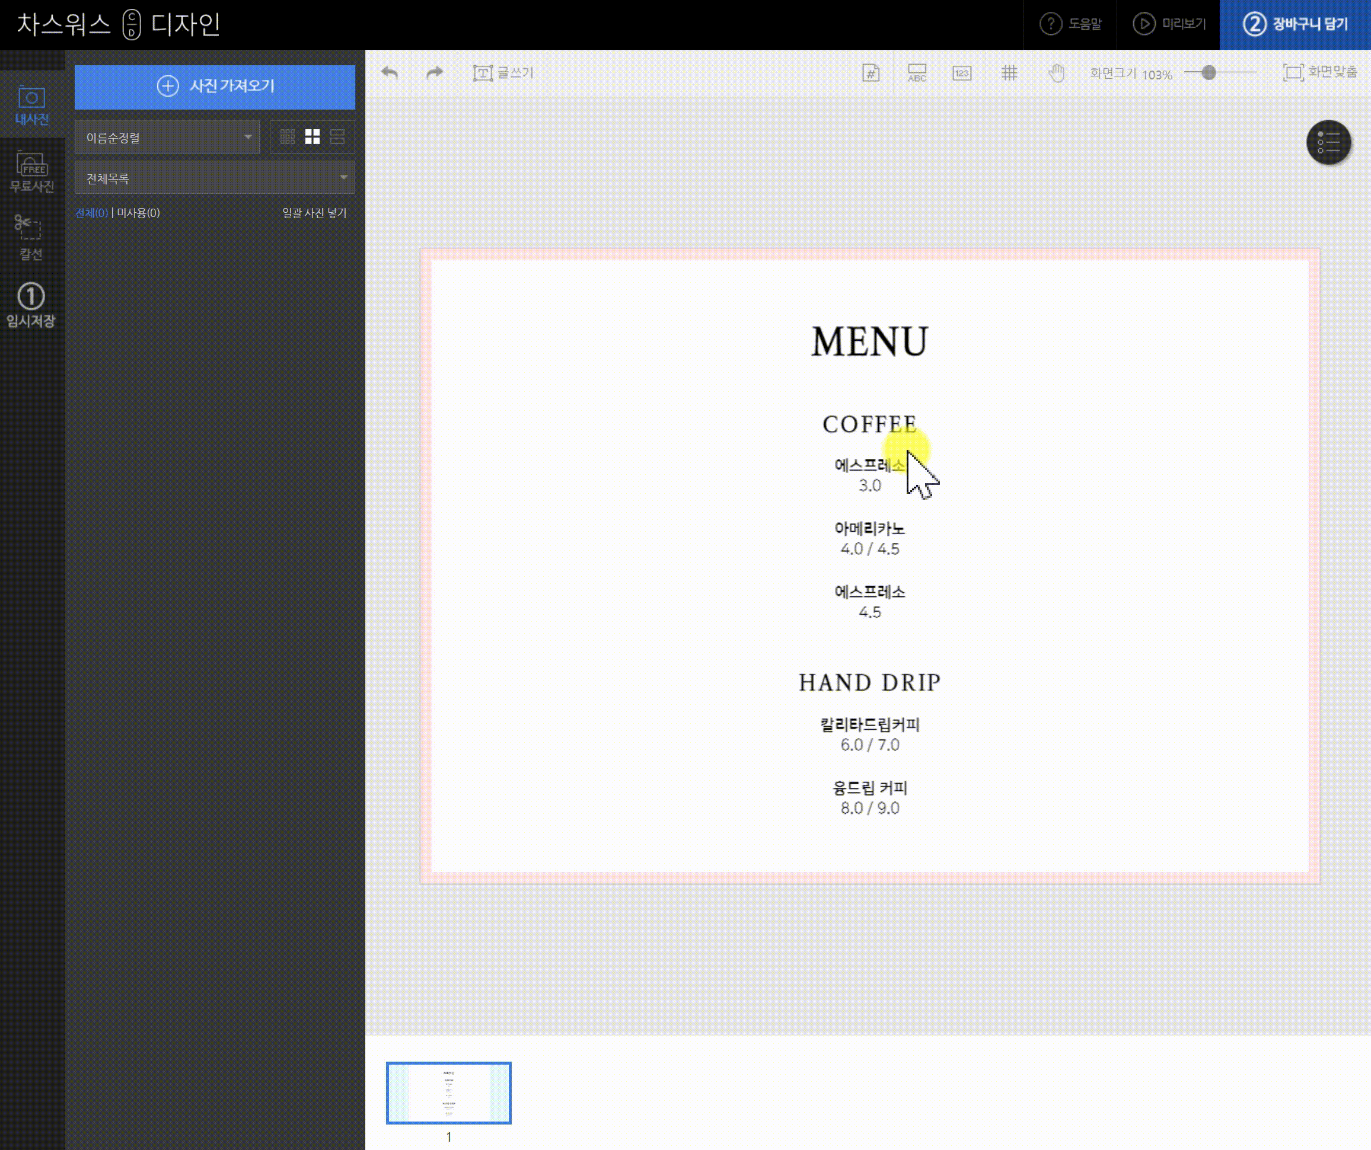The image size is (1371, 1150).
Task: Select the HAND DRIP heading
Action: [x=869, y=683]
